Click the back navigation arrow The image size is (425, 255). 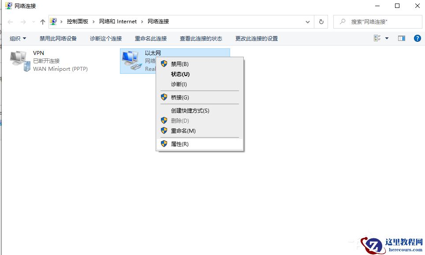10,21
